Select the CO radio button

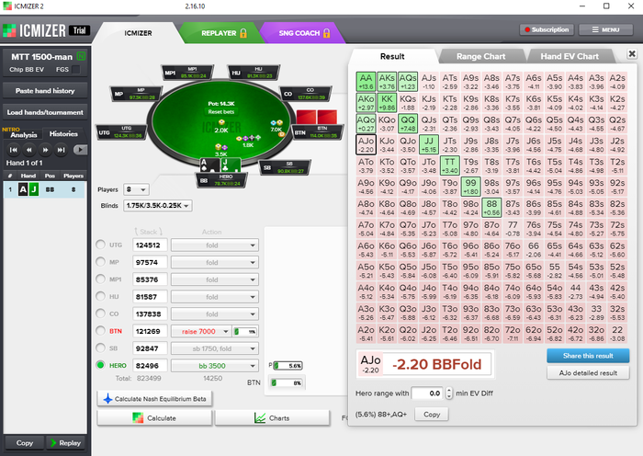100,313
